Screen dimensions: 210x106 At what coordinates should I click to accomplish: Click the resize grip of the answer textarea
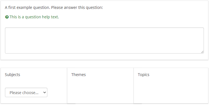tap(202, 52)
